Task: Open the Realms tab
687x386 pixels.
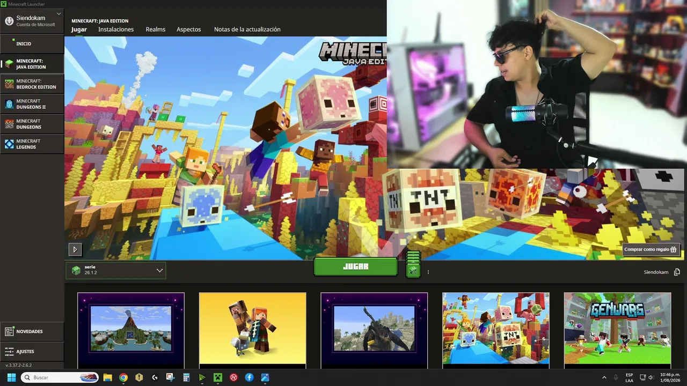Action: (x=156, y=29)
